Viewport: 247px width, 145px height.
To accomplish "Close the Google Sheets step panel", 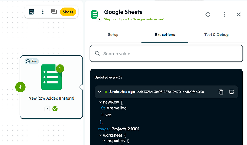I will pos(239,14).
